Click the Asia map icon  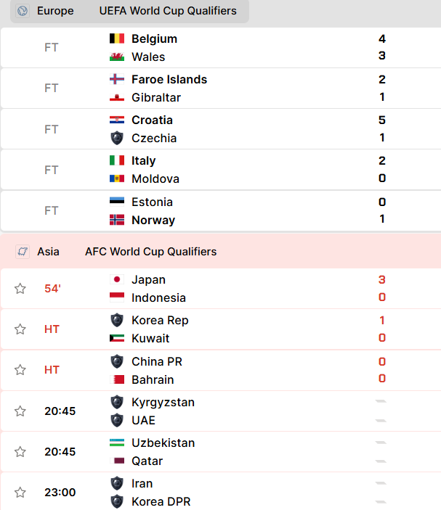coord(23,252)
